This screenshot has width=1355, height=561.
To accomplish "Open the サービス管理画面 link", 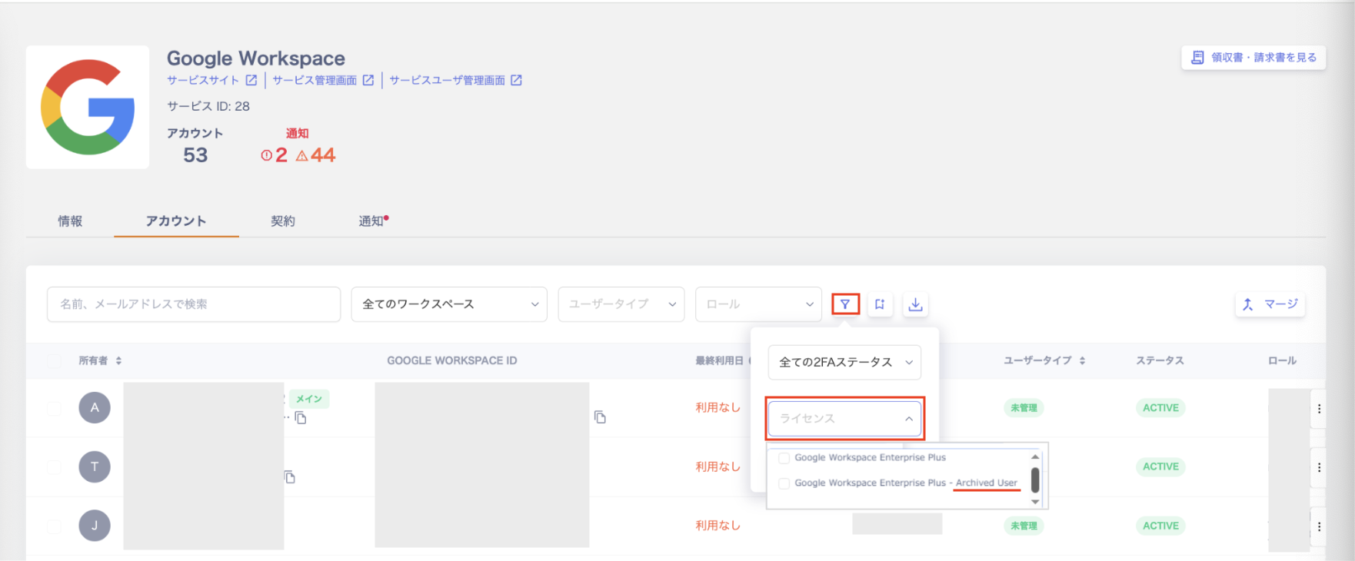I will 315,80.
